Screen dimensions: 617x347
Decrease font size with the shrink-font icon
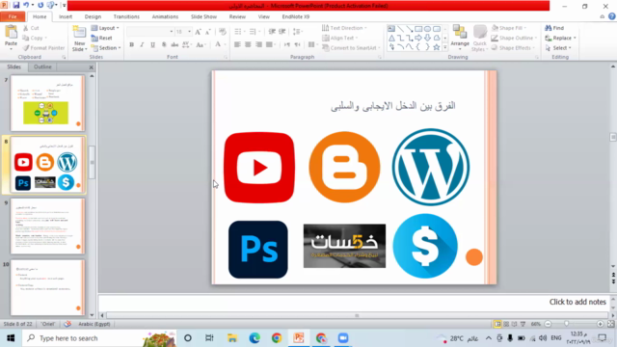tap(208, 32)
